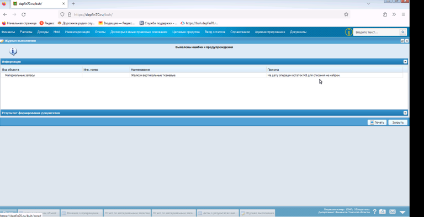Open the НФА menu

click(x=57, y=32)
